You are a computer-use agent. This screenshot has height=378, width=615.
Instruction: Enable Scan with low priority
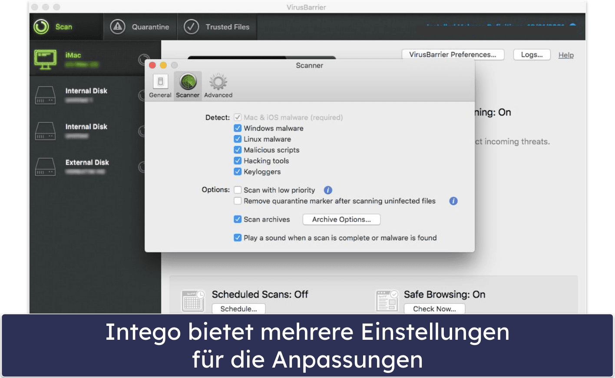238,190
